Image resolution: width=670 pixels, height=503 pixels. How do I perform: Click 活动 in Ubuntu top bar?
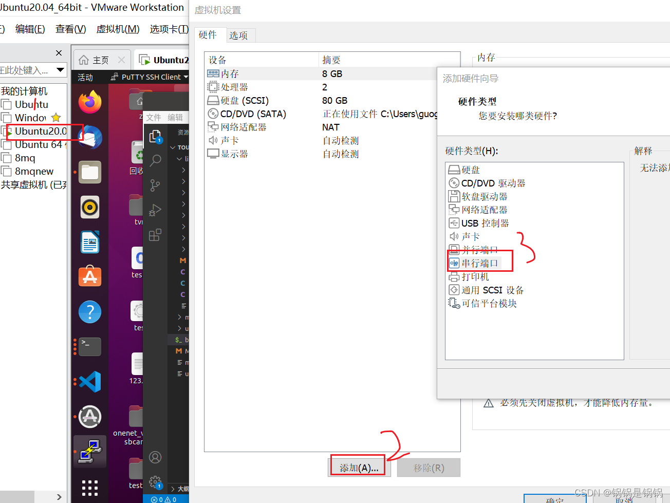click(x=85, y=77)
